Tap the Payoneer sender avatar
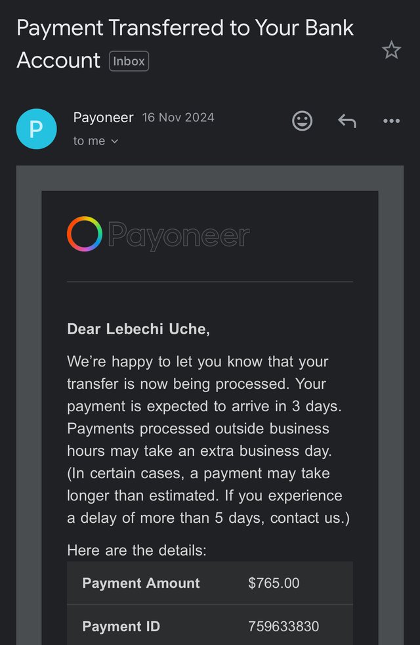This screenshot has width=420, height=645. pos(37,129)
